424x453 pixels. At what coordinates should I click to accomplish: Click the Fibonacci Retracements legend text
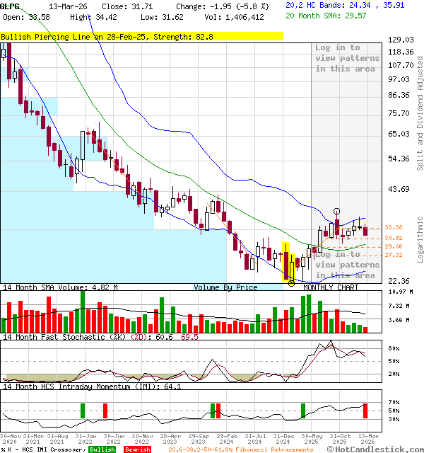(x=240, y=449)
